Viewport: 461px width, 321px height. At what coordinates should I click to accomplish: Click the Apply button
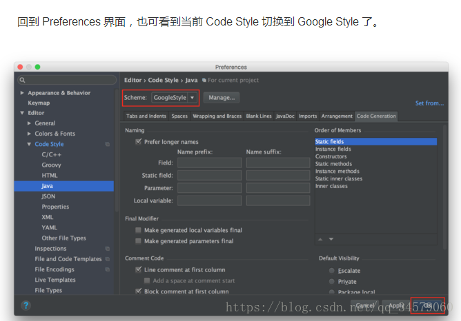pyautogui.click(x=396, y=306)
